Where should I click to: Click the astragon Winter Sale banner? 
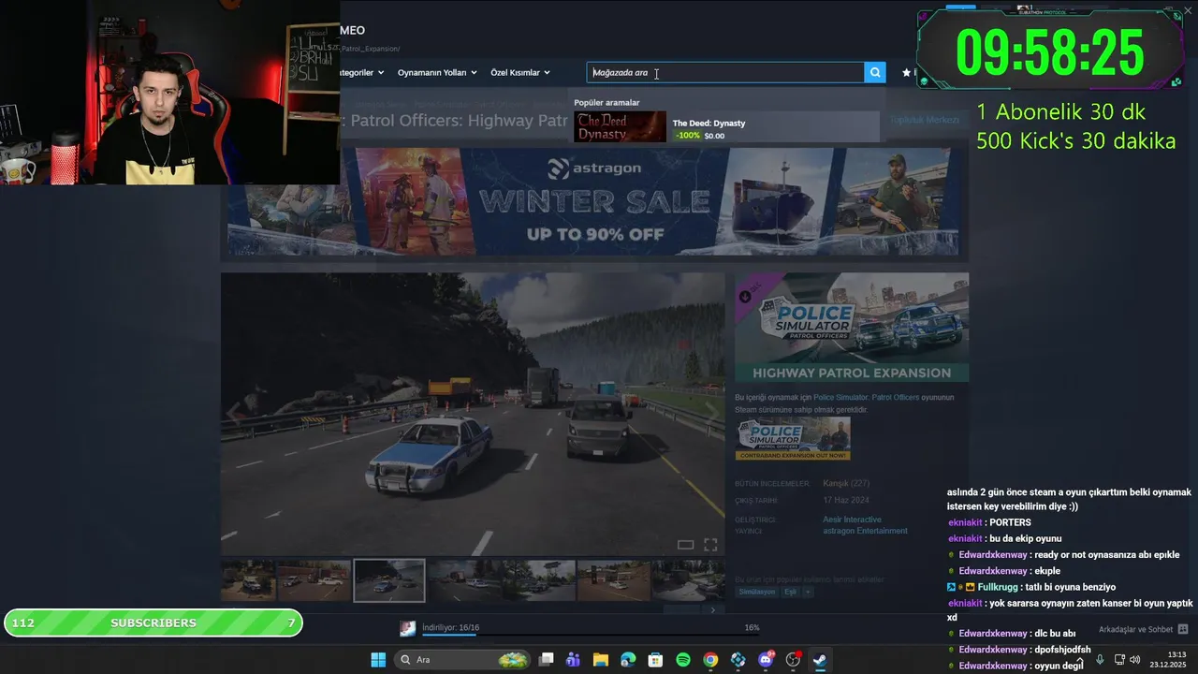tap(593, 201)
